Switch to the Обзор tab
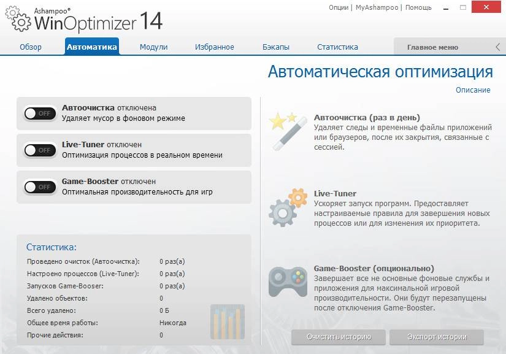 point(31,47)
